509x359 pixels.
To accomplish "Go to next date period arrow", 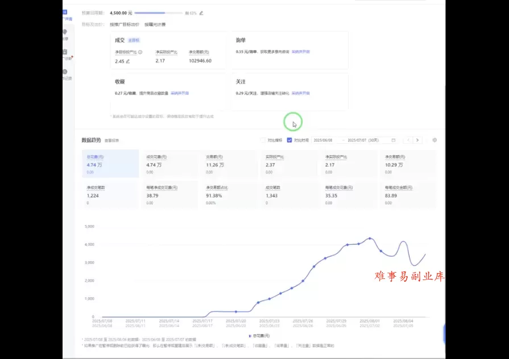I will click(417, 140).
